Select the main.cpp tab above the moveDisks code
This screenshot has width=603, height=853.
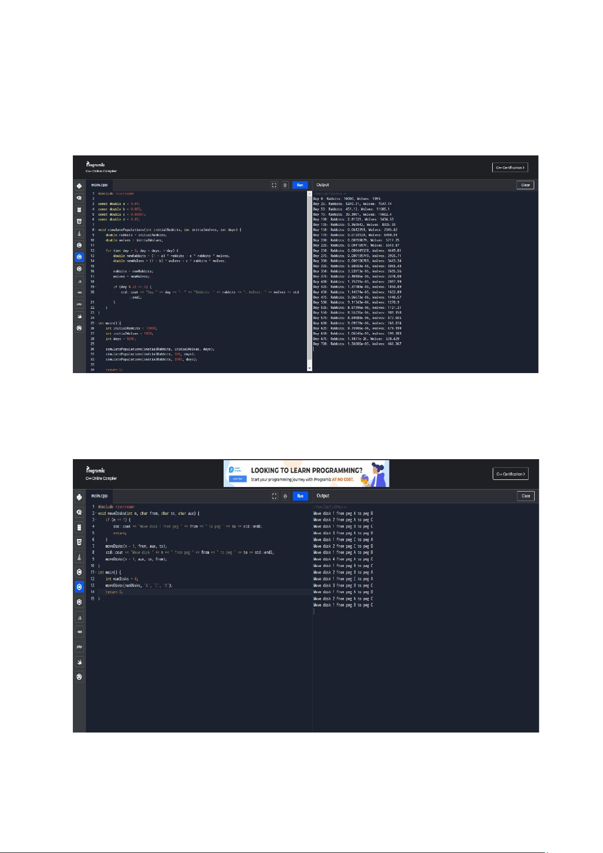[99, 496]
